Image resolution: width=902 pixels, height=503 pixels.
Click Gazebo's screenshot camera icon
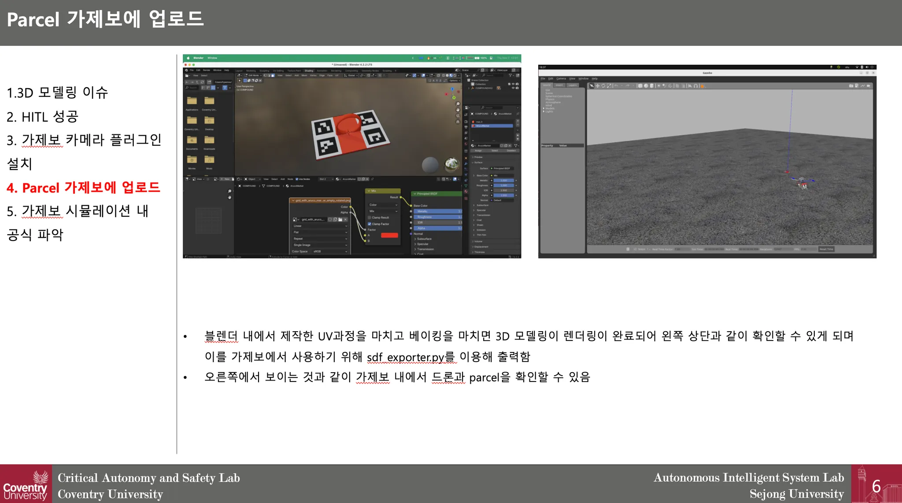point(851,86)
